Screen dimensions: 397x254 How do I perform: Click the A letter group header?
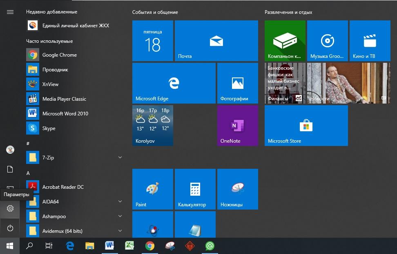(x=28, y=173)
